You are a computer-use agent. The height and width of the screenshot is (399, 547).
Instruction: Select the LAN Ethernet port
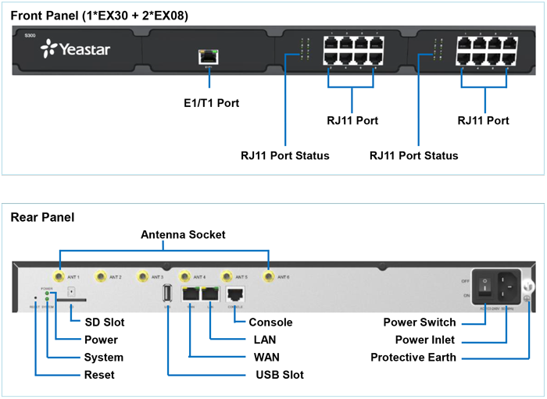210,294
